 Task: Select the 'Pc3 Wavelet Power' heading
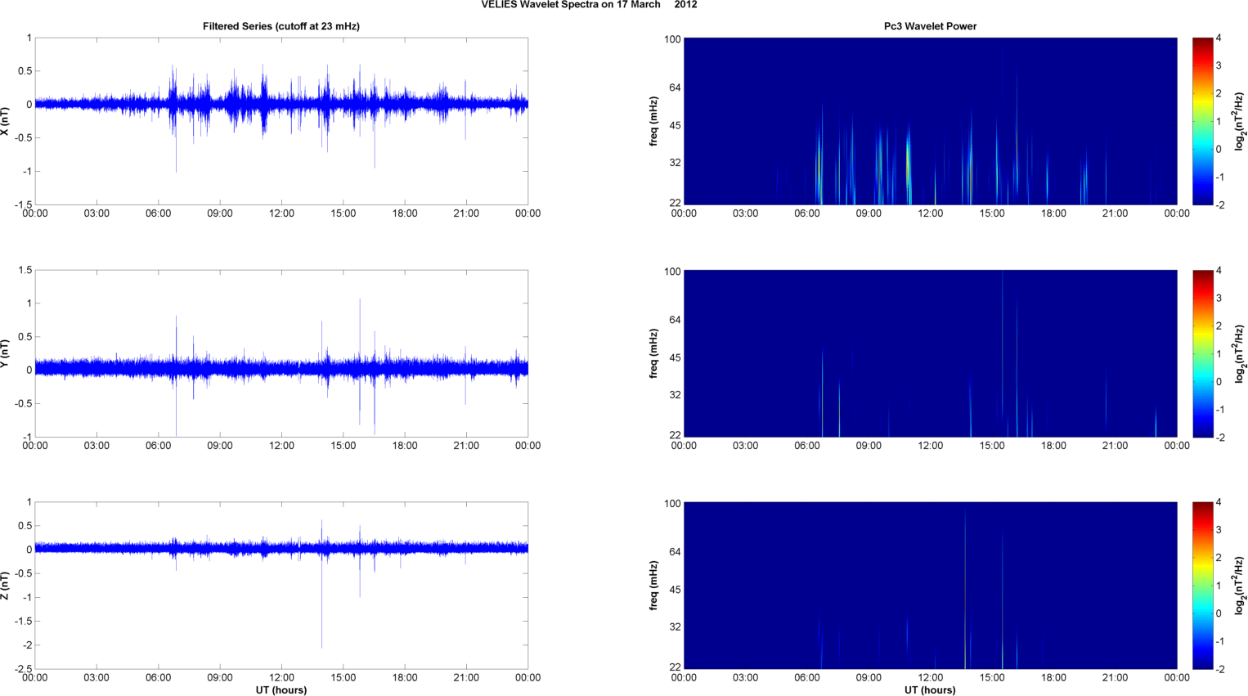(x=930, y=26)
